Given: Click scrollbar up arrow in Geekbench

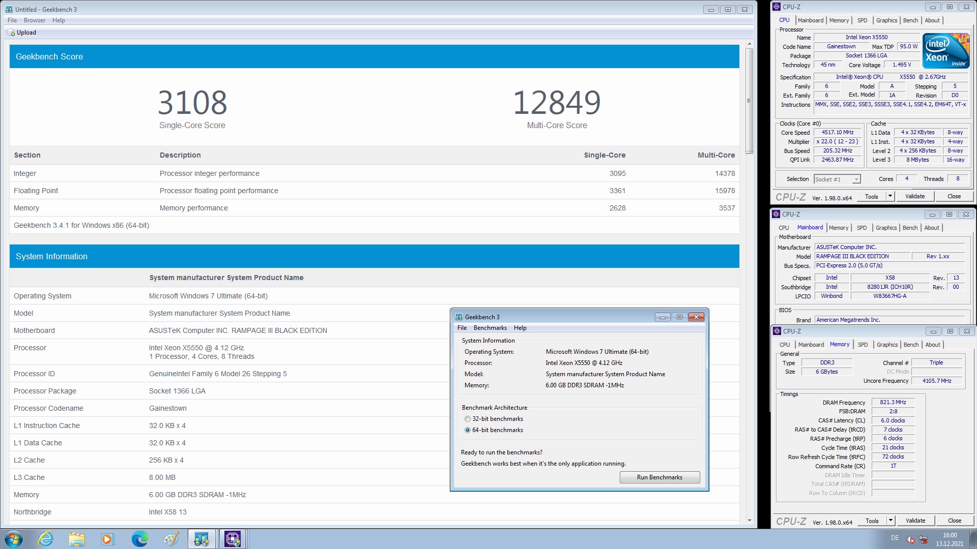Looking at the screenshot, I should click(x=749, y=44).
